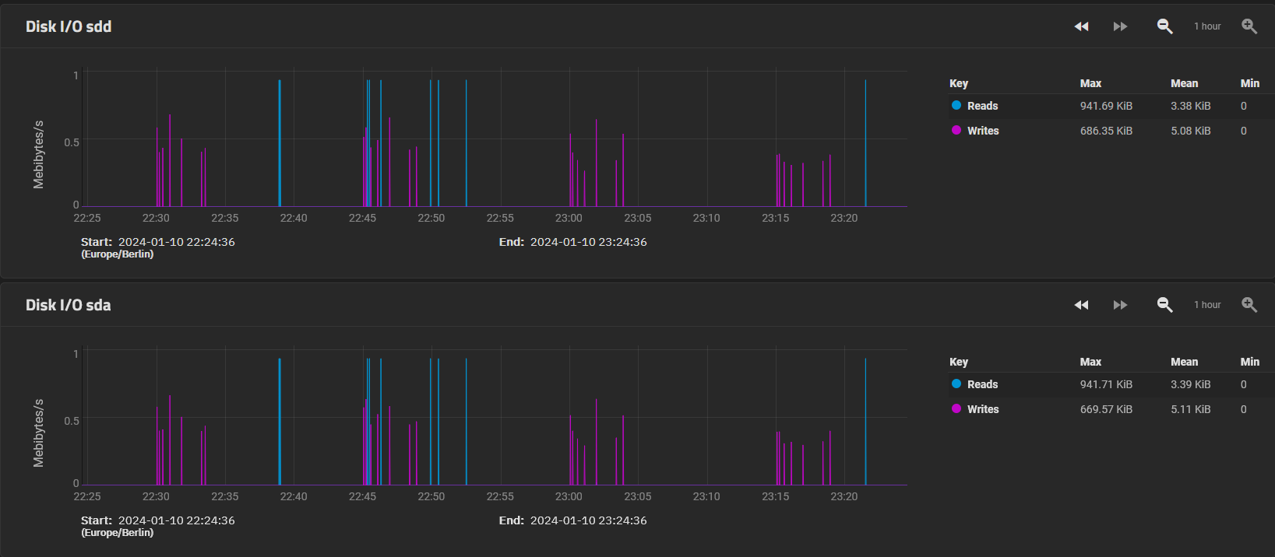Click the Disk I/O sdd title
Screen dimensions: 1275x557
69,26
